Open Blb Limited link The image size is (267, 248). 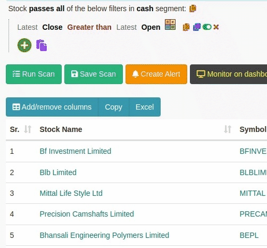(58, 172)
